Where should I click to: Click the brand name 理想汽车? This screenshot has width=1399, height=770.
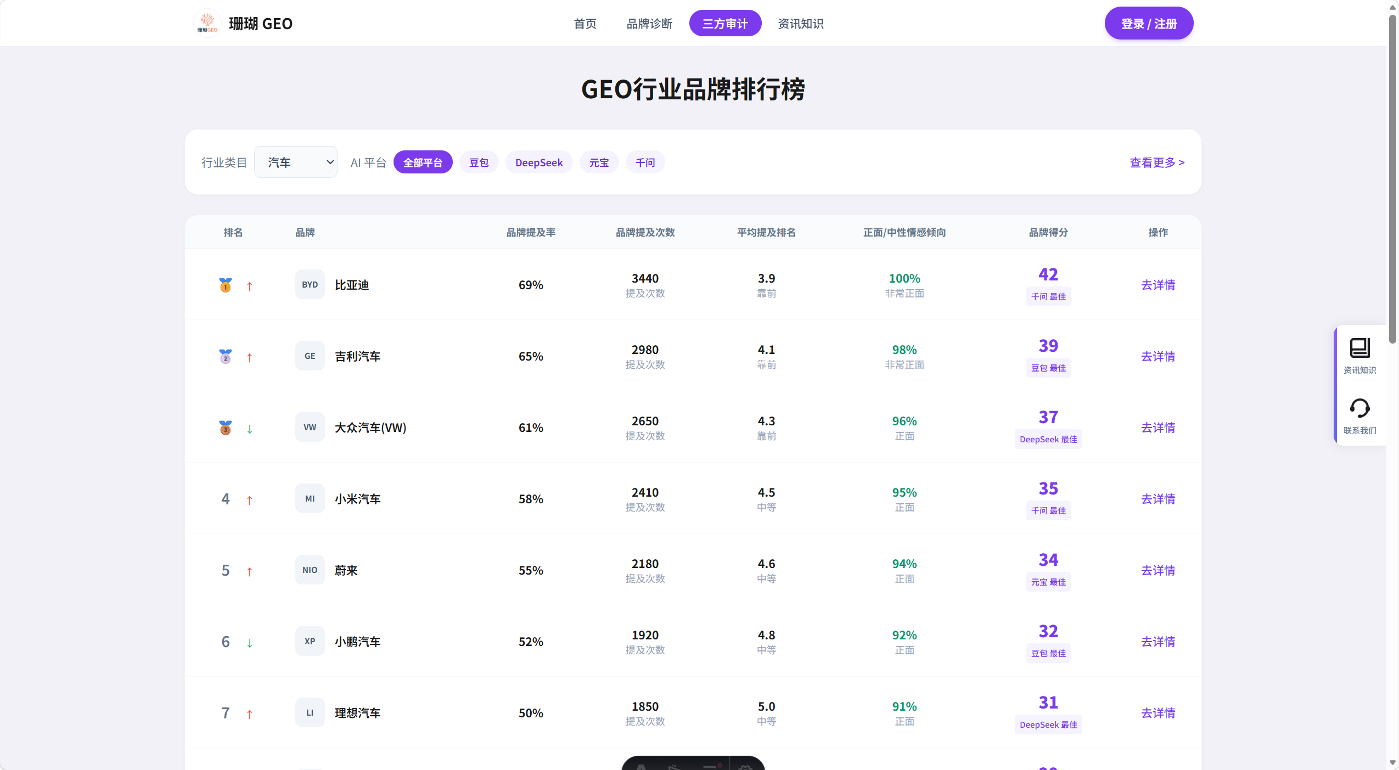tap(358, 713)
